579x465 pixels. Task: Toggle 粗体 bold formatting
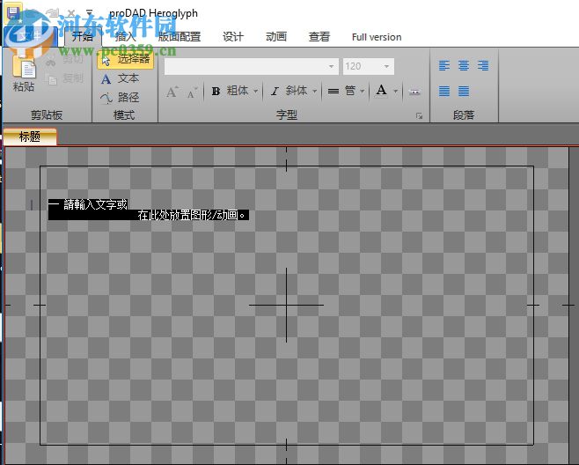click(230, 91)
